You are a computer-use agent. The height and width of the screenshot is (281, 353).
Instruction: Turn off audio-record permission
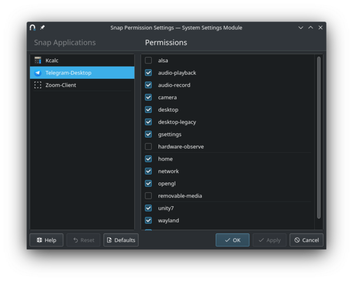(148, 85)
